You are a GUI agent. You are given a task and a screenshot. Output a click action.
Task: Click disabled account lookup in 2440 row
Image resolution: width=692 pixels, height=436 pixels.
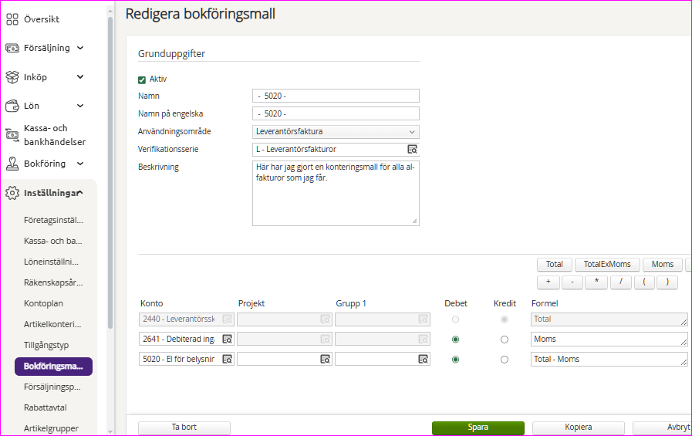pos(228,319)
